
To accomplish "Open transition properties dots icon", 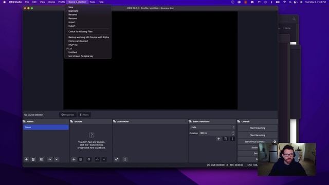I will pyautogui.click(x=232, y=139).
